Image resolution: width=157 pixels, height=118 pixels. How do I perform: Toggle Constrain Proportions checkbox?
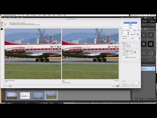(126, 57)
